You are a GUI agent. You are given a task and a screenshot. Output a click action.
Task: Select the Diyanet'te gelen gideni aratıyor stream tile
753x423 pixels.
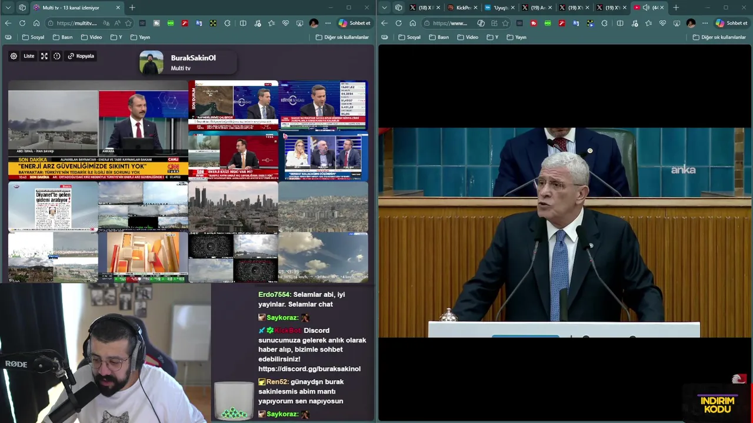tap(53, 206)
